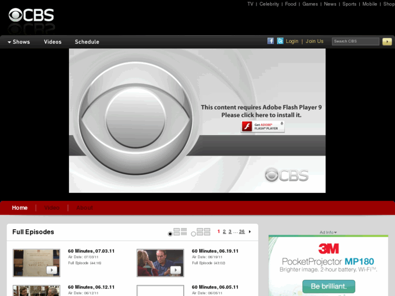
Task: Open 60 Minutes, 06.05.11 episode title
Action: (215, 287)
